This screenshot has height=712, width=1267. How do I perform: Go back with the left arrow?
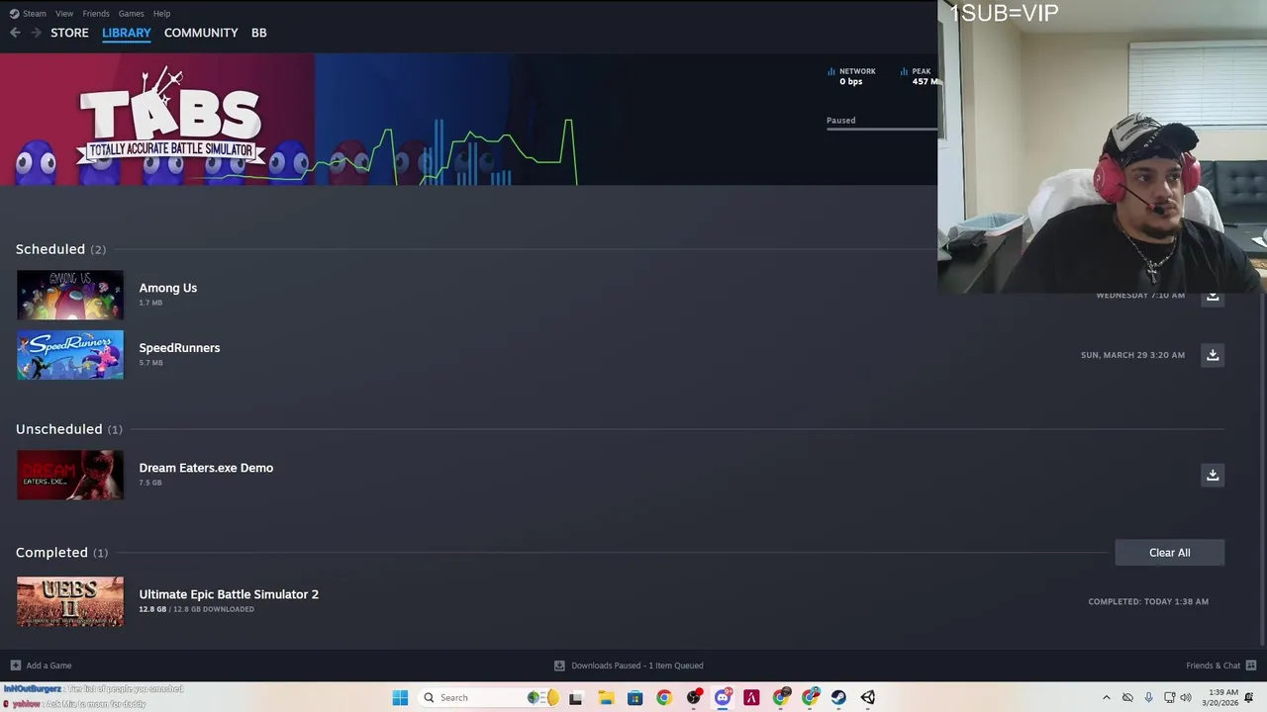15,33
